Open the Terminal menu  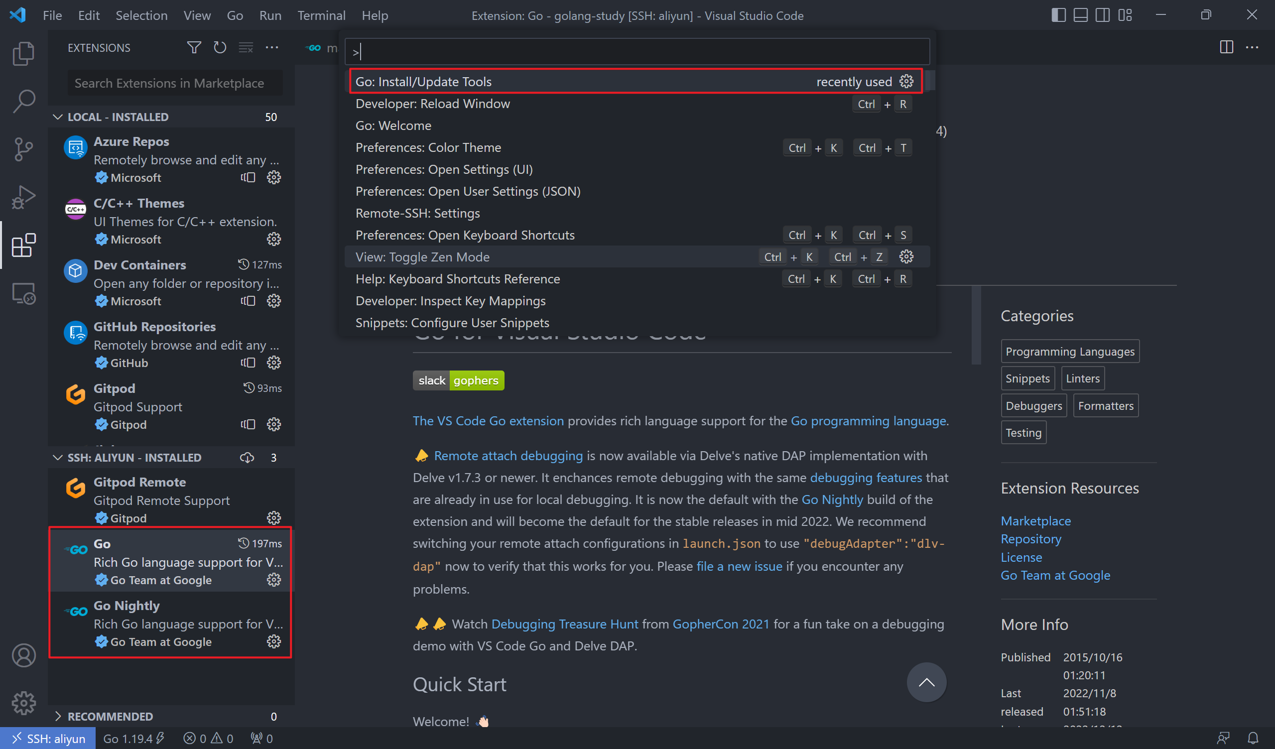click(321, 15)
